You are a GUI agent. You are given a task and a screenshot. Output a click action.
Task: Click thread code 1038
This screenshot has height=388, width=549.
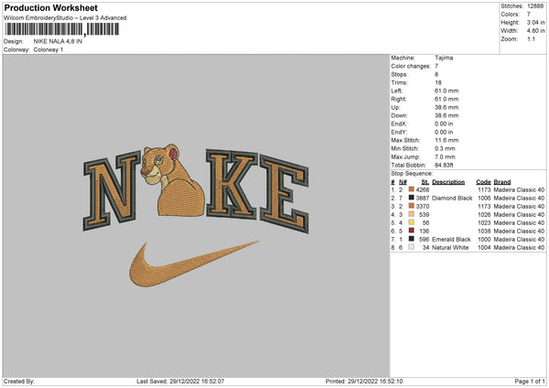click(x=484, y=232)
